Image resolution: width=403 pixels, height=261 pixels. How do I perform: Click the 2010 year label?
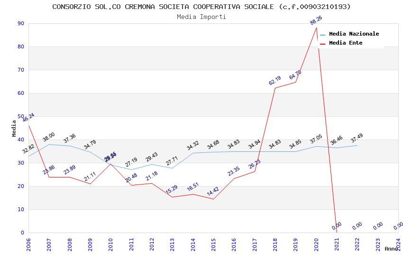pyautogui.click(x=111, y=244)
